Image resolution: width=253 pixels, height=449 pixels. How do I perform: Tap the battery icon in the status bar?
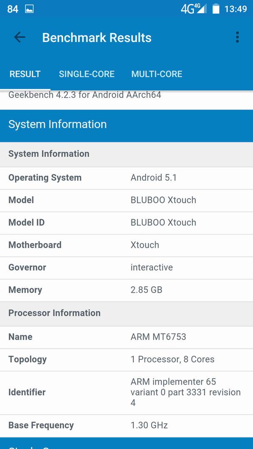tap(216, 9)
